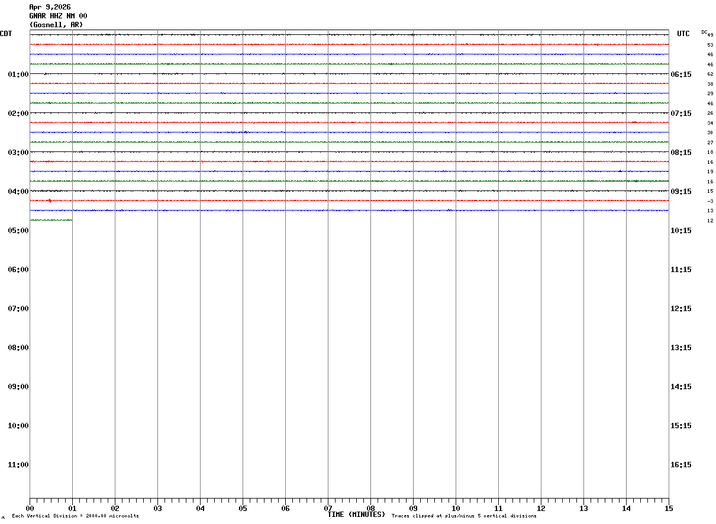This screenshot has height=524, width=716.
Task: Click the 10:15 UTC time label
Action: (x=681, y=231)
